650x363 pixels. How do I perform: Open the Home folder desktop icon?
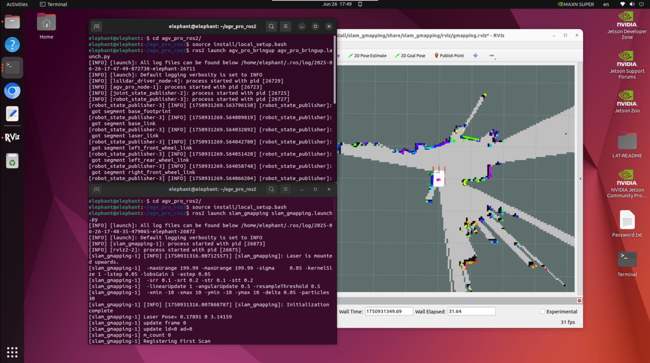[46, 26]
